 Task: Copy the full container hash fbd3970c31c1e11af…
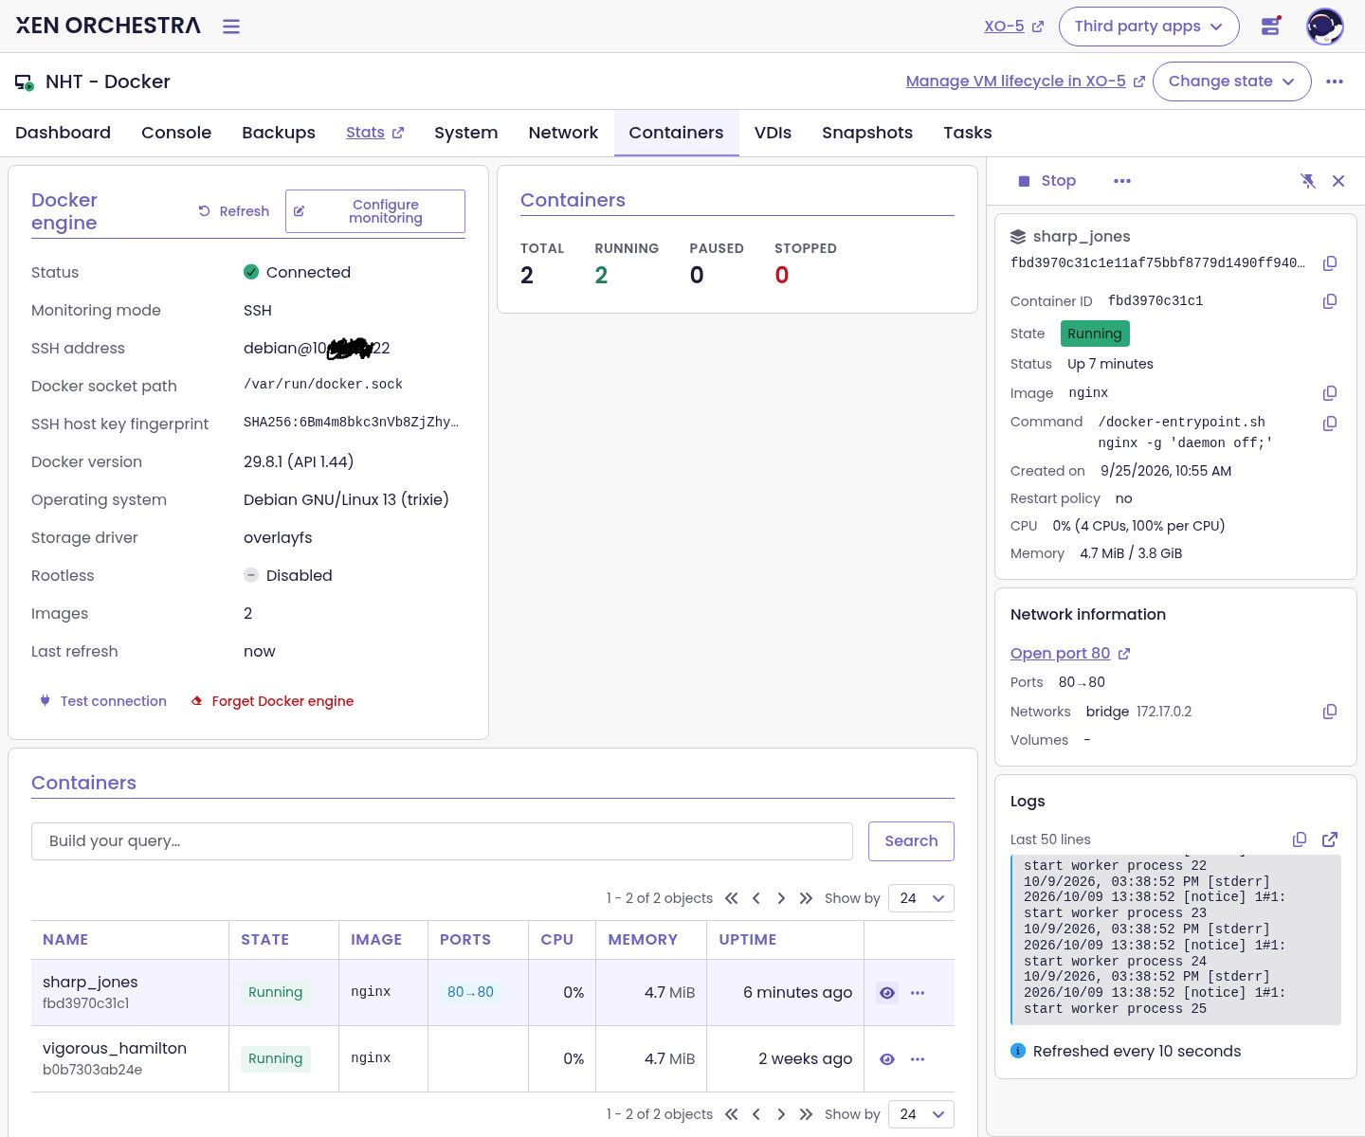click(x=1330, y=263)
